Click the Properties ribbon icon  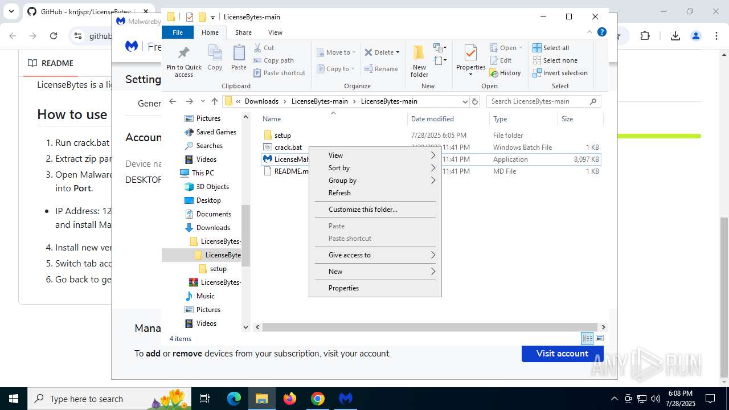click(x=470, y=60)
